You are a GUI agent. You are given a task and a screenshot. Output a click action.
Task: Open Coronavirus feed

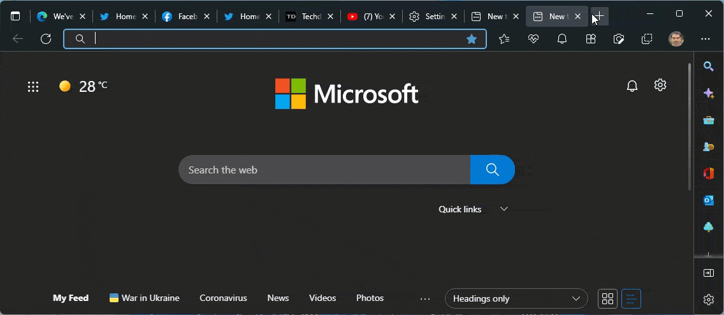(223, 298)
